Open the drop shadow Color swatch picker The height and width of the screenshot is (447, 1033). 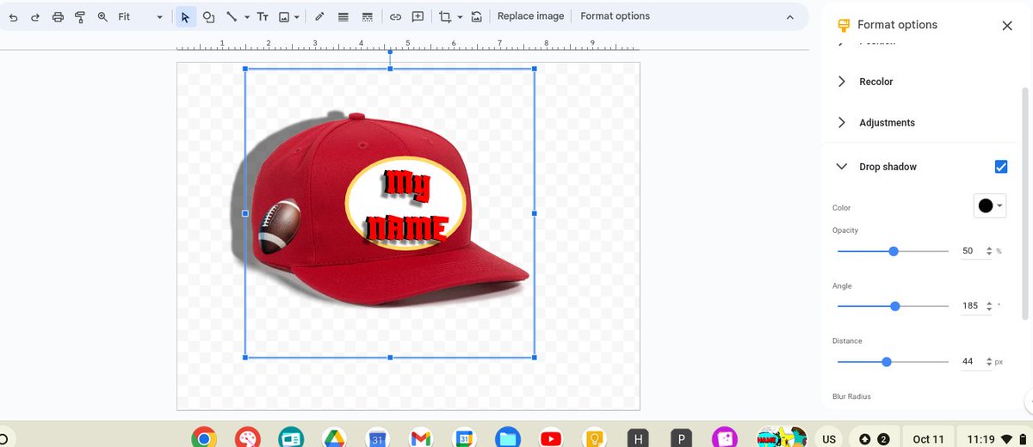pos(990,205)
